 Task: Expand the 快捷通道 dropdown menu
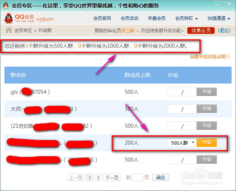point(219,18)
